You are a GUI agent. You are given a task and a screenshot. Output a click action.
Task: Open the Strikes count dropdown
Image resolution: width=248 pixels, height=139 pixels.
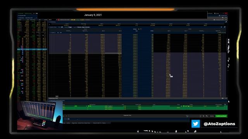[139, 29]
